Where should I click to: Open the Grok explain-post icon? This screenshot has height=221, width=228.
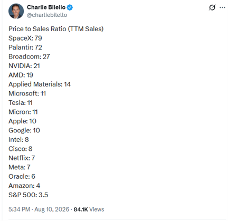tap(212, 7)
